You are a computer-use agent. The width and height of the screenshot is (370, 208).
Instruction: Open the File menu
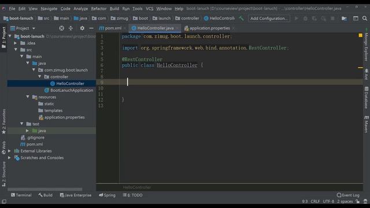point(12,9)
